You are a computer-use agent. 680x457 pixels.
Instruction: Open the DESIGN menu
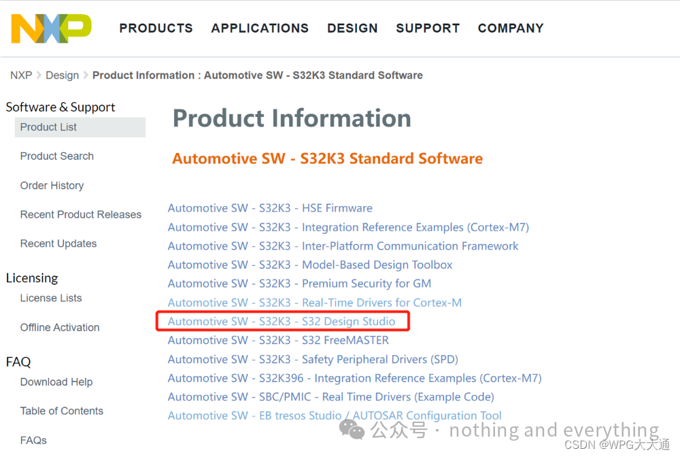coord(352,28)
